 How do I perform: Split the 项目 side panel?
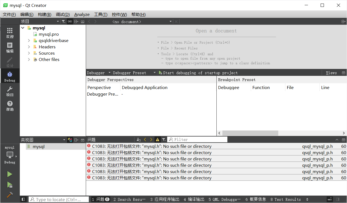[x=76, y=21]
